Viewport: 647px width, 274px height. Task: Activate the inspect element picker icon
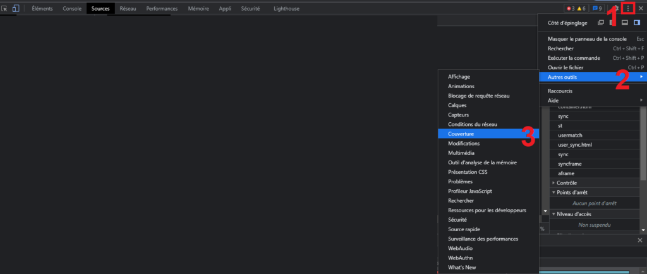[x=4, y=8]
